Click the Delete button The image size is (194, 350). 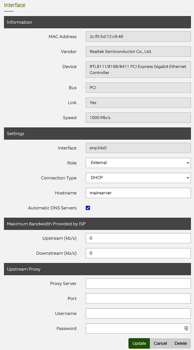click(x=181, y=343)
